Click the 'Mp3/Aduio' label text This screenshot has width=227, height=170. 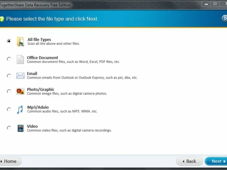click(38, 107)
